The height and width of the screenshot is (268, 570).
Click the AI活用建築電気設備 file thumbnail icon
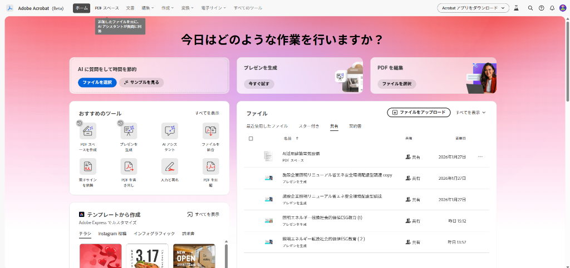click(268, 156)
